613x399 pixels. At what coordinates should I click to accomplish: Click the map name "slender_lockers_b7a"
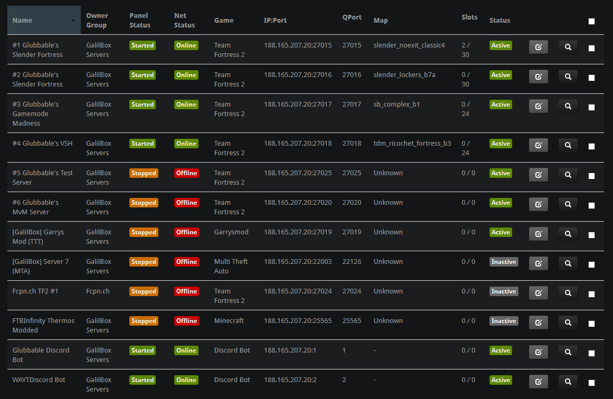point(404,74)
